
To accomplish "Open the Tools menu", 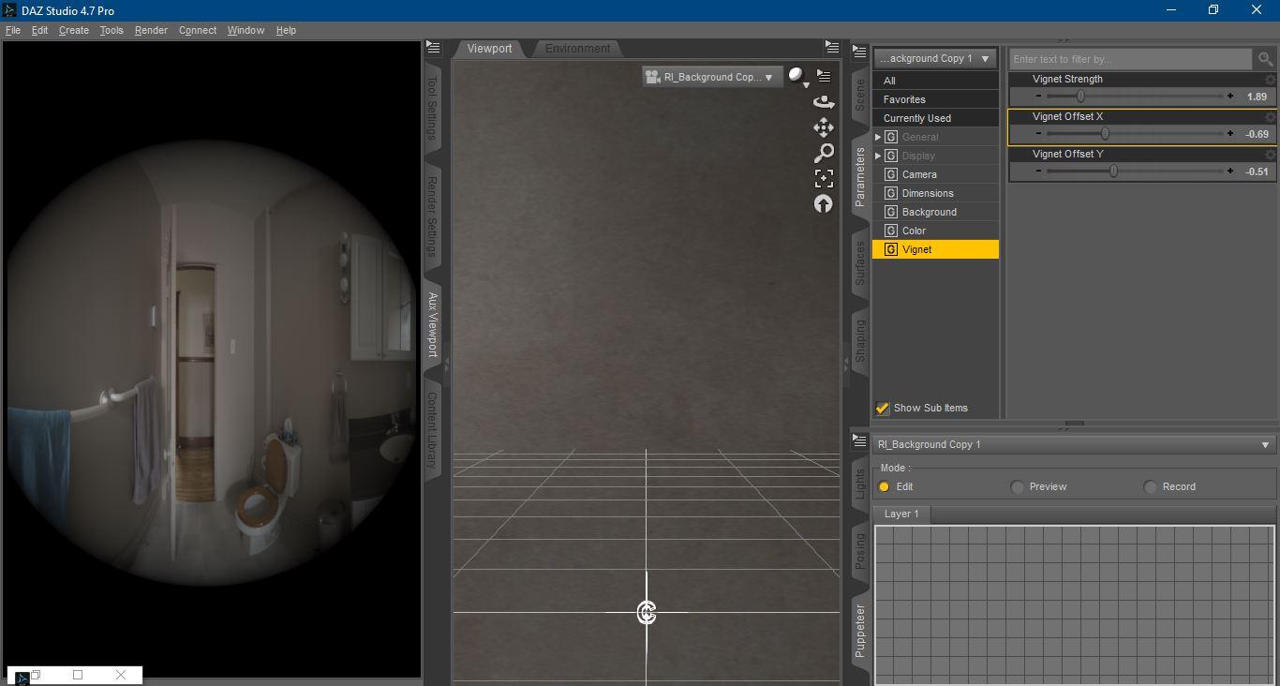I will pyautogui.click(x=112, y=30).
